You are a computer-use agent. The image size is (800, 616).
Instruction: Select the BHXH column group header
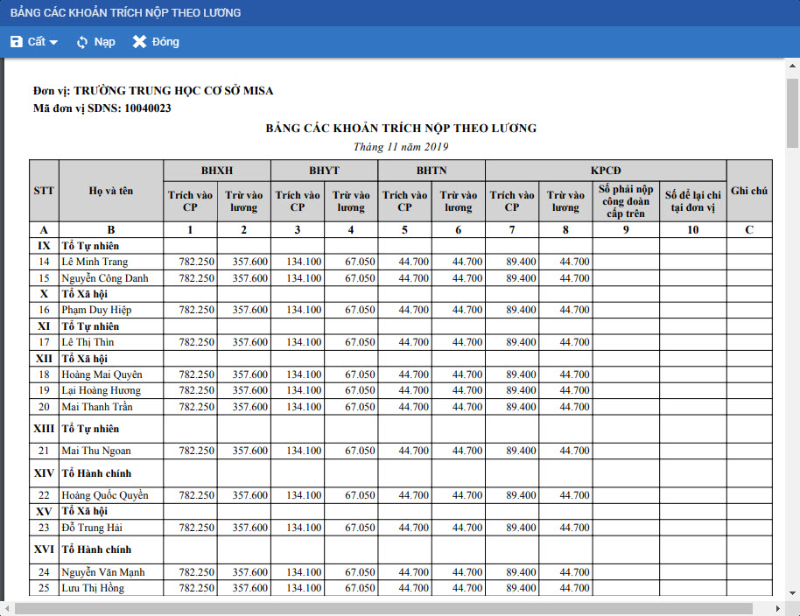tap(217, 170)
